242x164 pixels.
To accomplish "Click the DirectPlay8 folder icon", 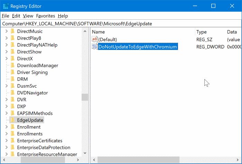I will [x=13, y=38].
